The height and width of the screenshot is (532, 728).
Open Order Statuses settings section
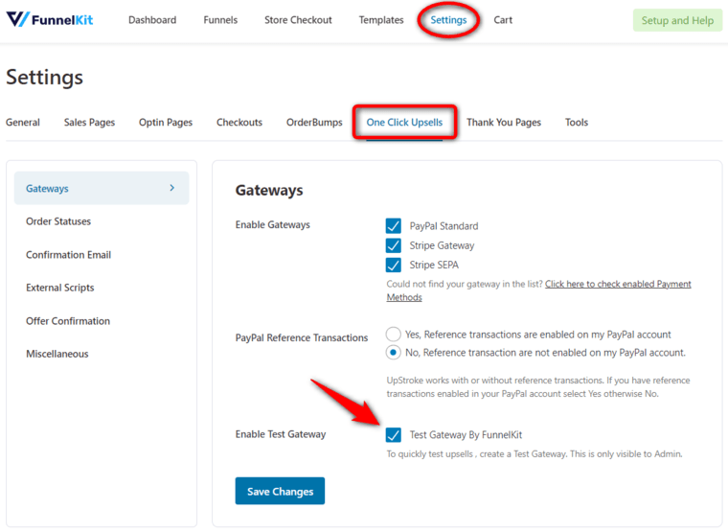(58, 221)
